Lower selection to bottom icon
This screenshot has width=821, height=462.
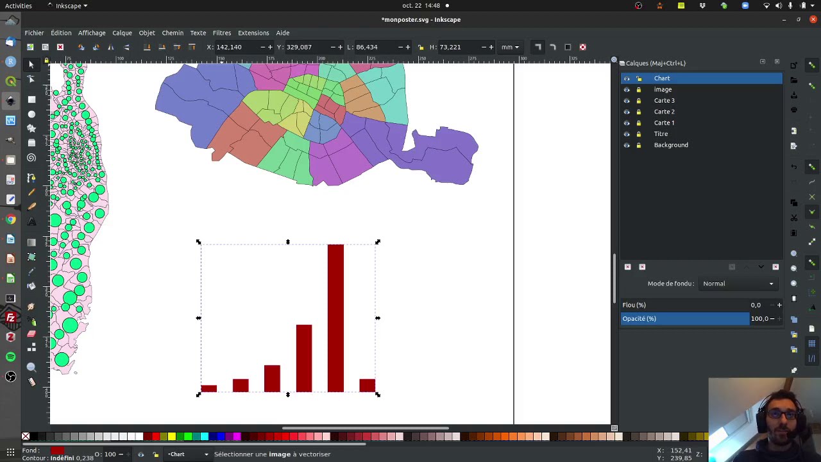coord(147,47)
